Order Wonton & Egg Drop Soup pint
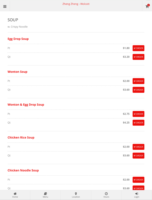152x200 pixels. [x=138, y=114]
